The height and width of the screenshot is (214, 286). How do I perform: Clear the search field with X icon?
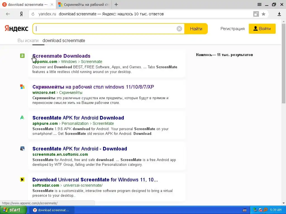(179, 29)
